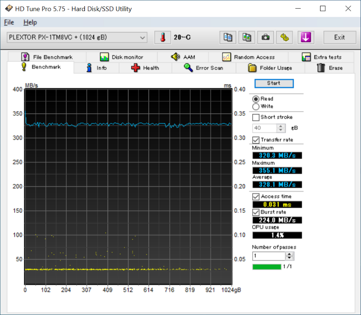Switch to the Erase tab
This screenshot has height=315, width=361.
(x=329, y=68)
